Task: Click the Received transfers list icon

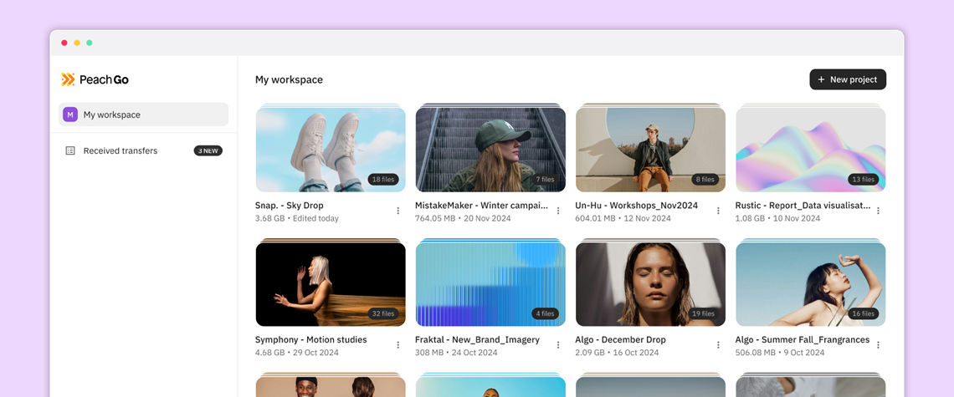Action: pos(70,150)
